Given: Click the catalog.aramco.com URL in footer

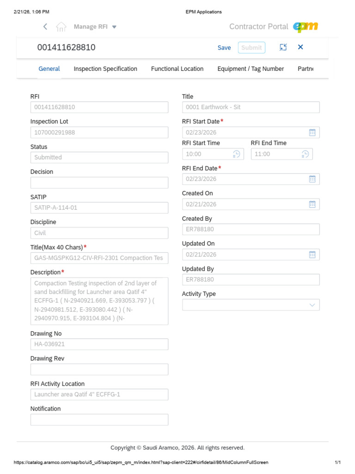Looking at the screenshot, I should tap(141, 462).
